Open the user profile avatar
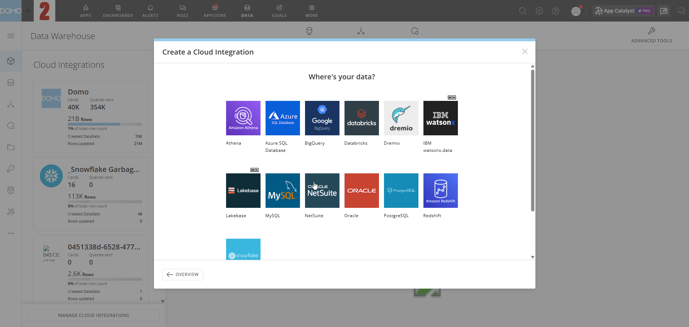 pyautogui.click(x=576, y=11)
